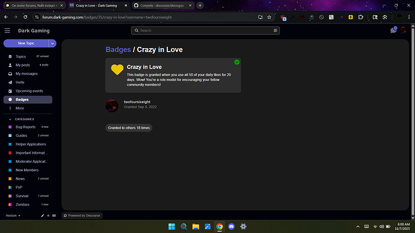Open the user profile avatar menu
The width and height of the screenshot is (415, 233).
click(404, 31)
